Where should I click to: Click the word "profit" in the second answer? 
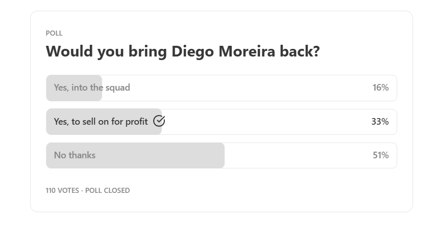(136, 122)
